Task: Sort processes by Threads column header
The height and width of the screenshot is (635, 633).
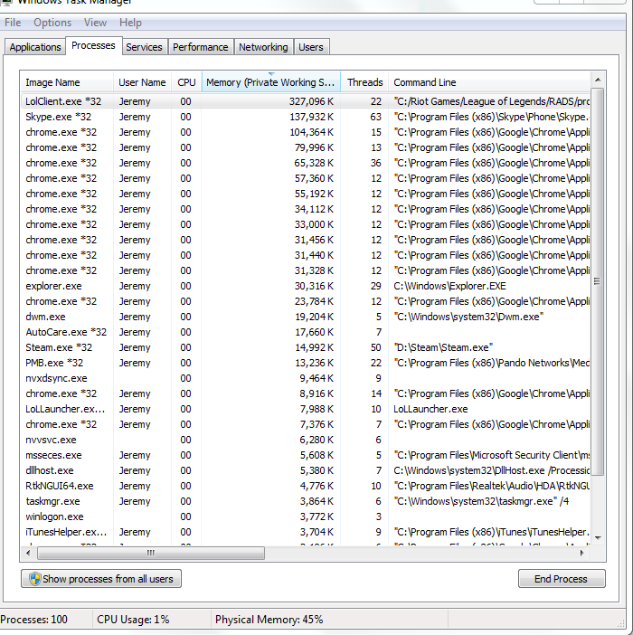Action: coord(364,82)
